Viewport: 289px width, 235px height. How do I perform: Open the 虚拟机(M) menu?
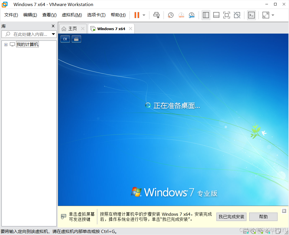click(72, 15)
